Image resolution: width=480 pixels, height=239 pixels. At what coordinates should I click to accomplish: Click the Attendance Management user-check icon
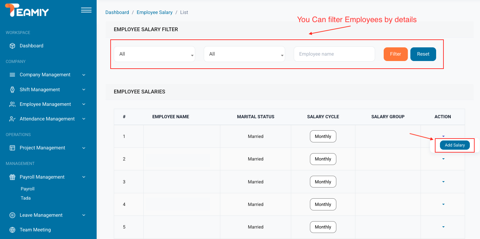tap(12, 119)
